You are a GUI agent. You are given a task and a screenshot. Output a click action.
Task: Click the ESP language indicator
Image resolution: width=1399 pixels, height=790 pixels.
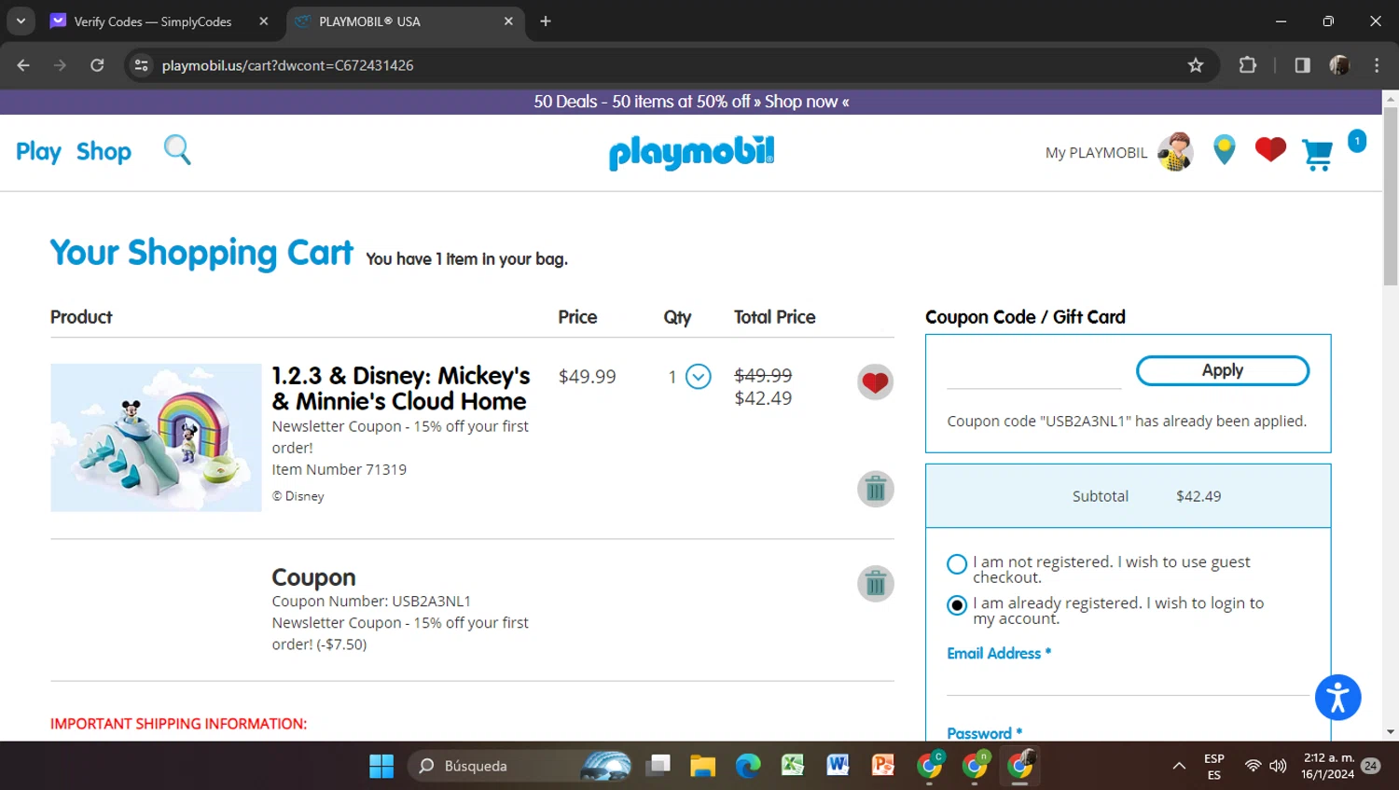1214,766
